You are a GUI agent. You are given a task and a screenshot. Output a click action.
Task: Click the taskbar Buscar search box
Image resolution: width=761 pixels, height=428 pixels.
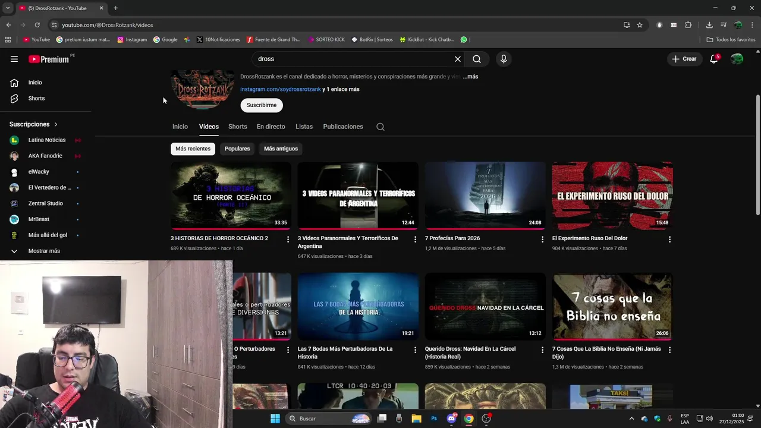pyautogui.click(x=329, y=418)
